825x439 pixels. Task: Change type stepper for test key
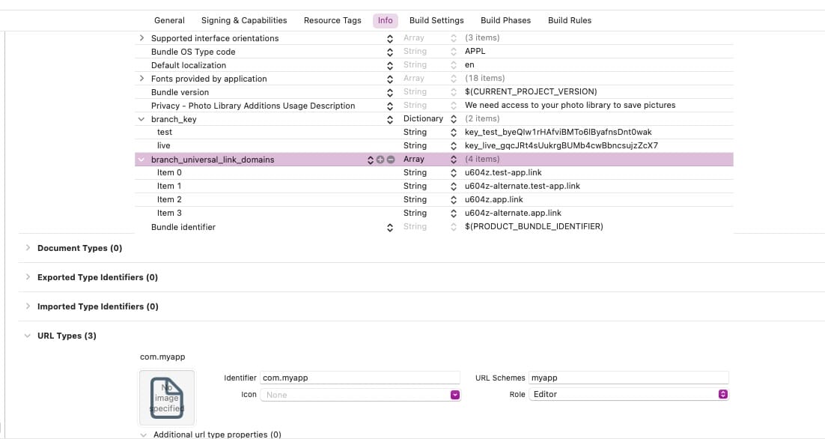pyautogui.click(x=454, y=132)
